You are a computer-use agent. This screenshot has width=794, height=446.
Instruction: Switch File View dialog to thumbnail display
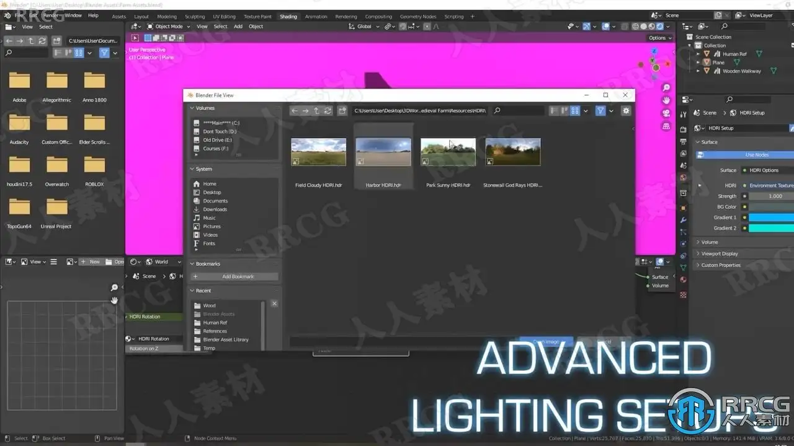click(575, 111)
